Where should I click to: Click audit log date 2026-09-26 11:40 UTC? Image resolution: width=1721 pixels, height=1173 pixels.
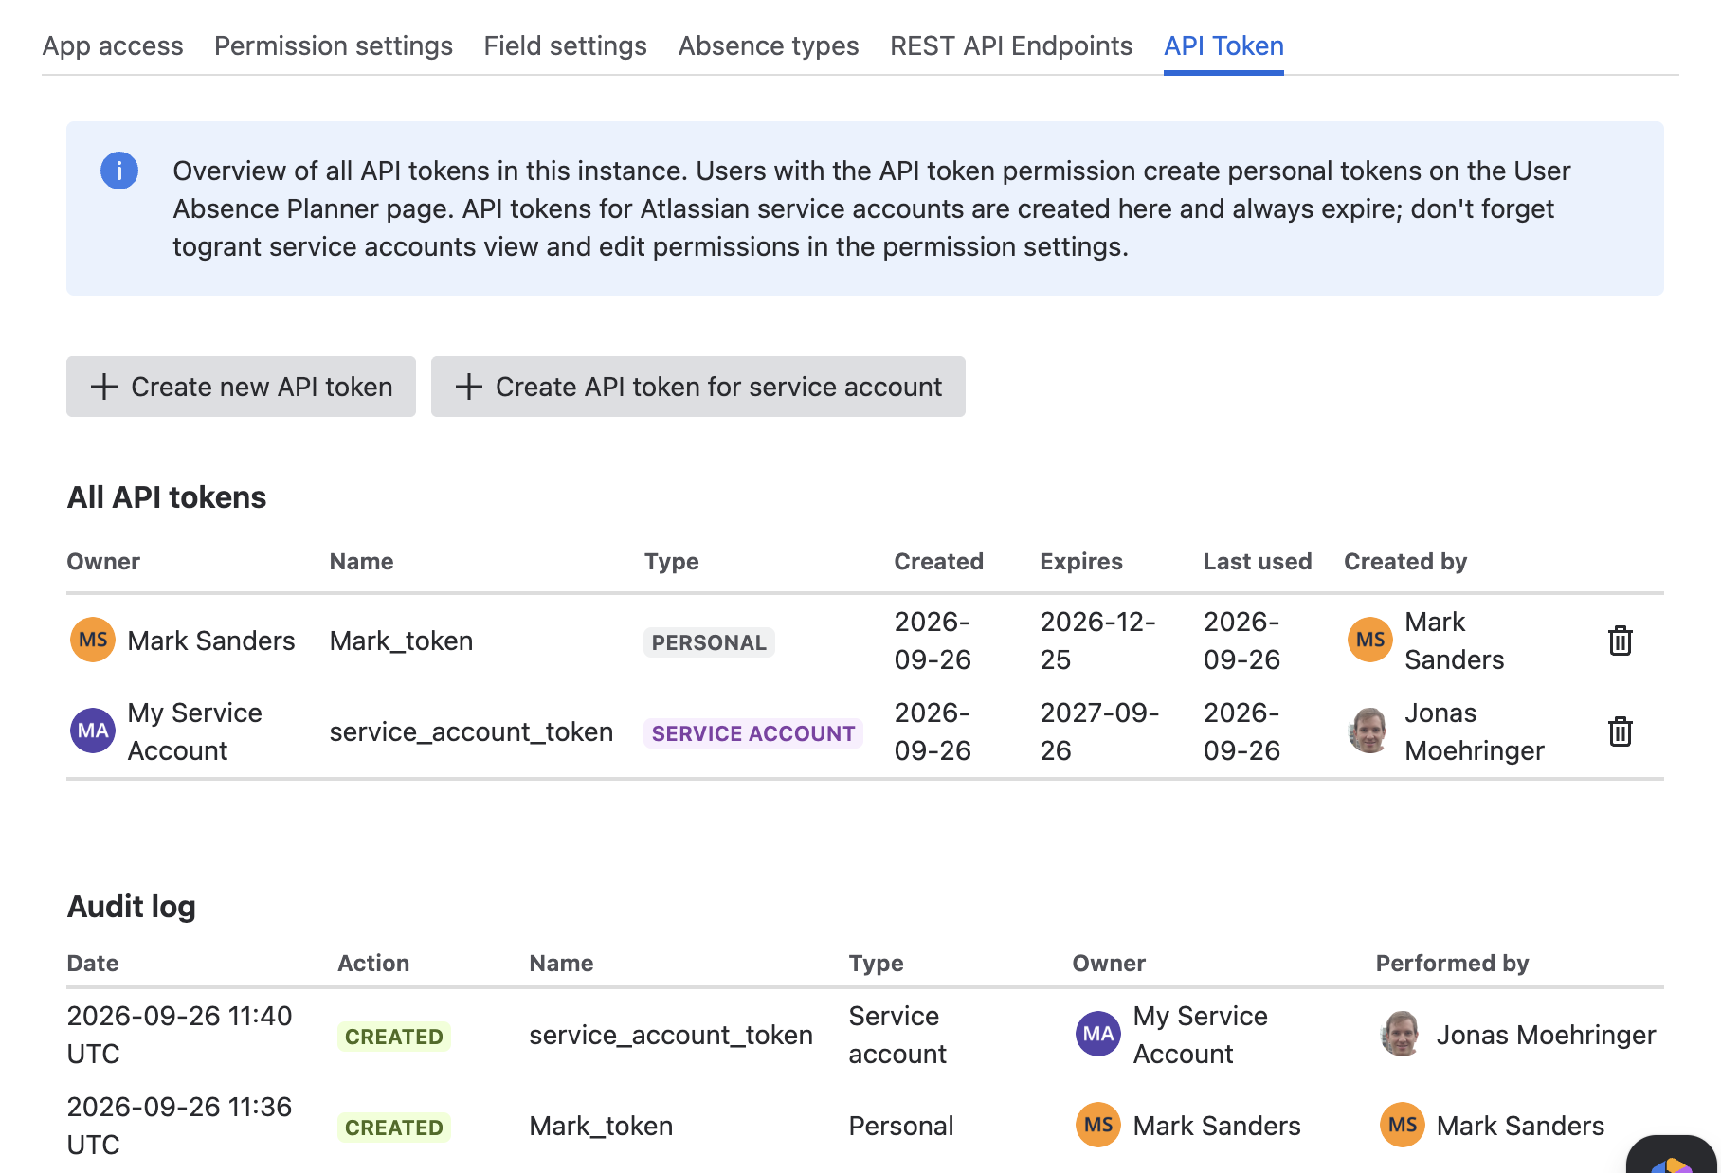pyautogui.click(x=179, y=1035)
